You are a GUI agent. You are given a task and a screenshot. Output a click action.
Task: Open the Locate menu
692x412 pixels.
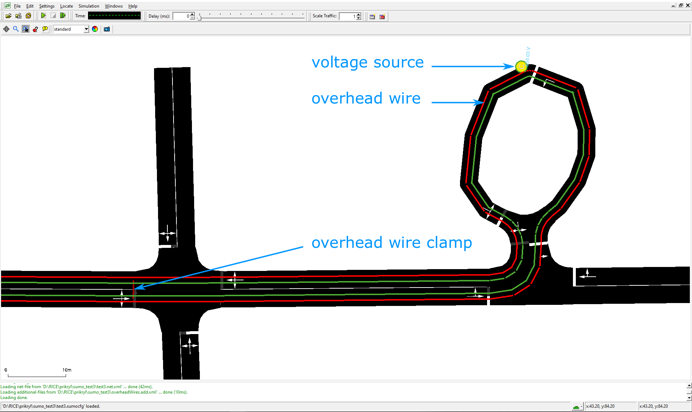pyautogui.click(x=66, y=6)
